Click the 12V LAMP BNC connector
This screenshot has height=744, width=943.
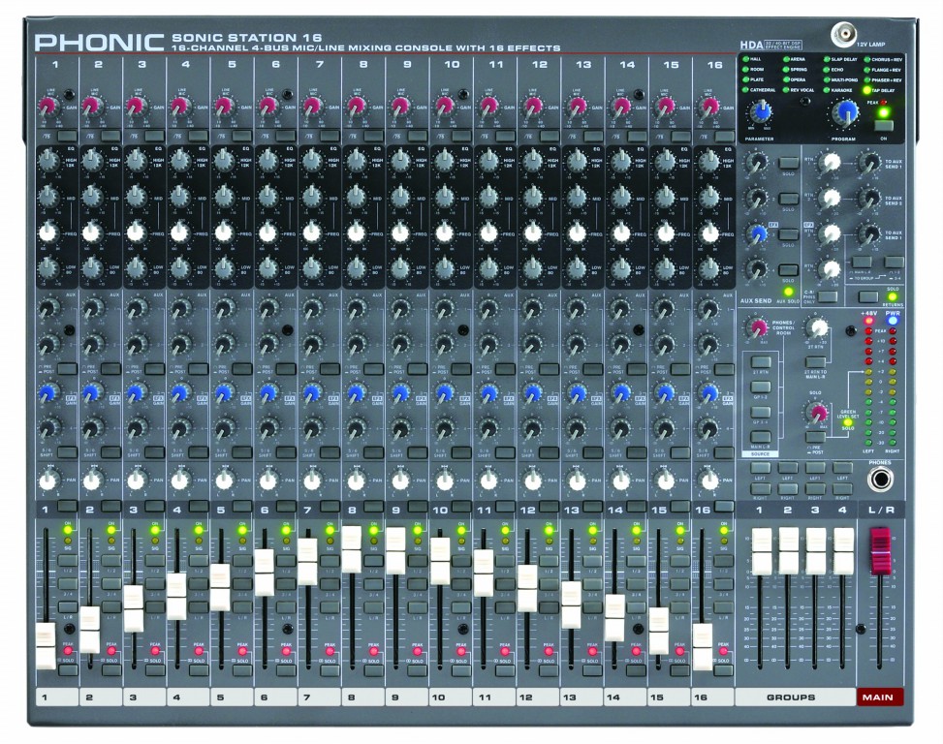(x=844, y=34)
